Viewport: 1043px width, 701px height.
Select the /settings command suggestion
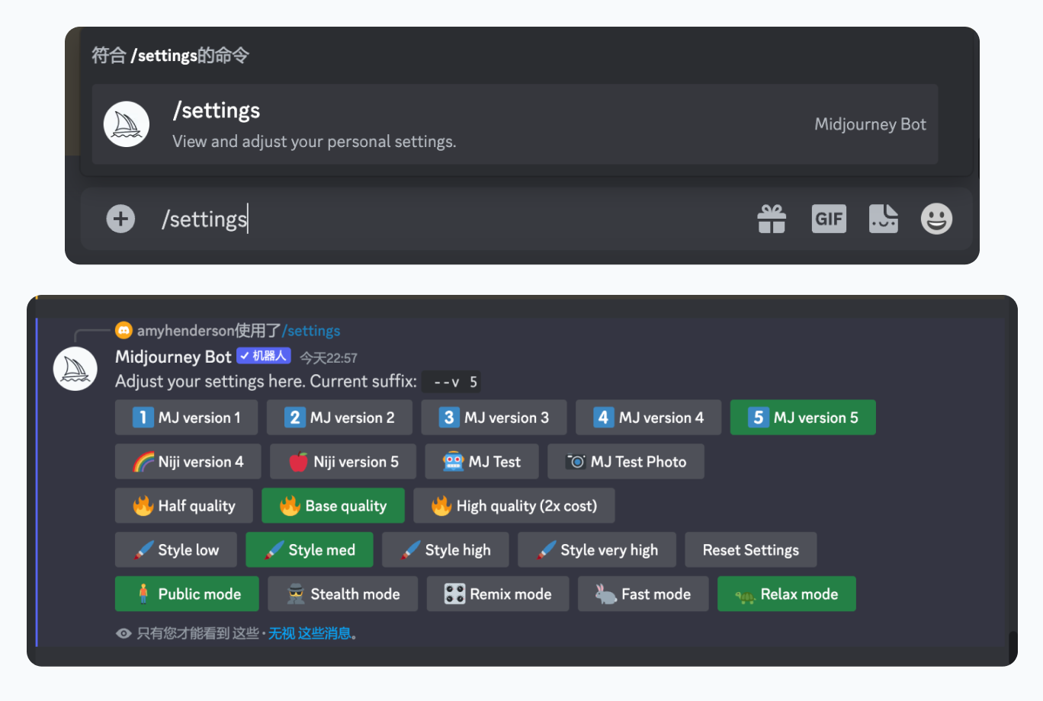[515, 124]
